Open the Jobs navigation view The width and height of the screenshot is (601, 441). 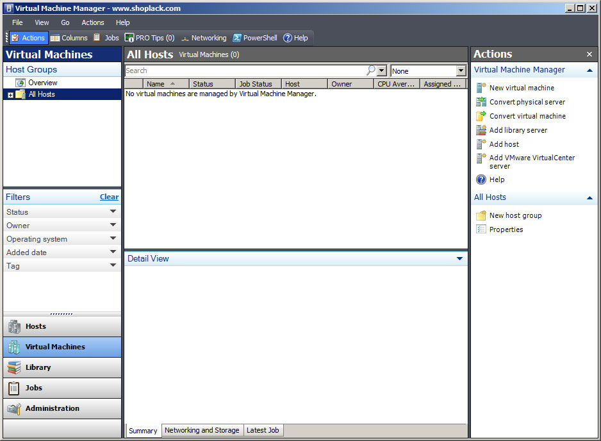[62, 388]
